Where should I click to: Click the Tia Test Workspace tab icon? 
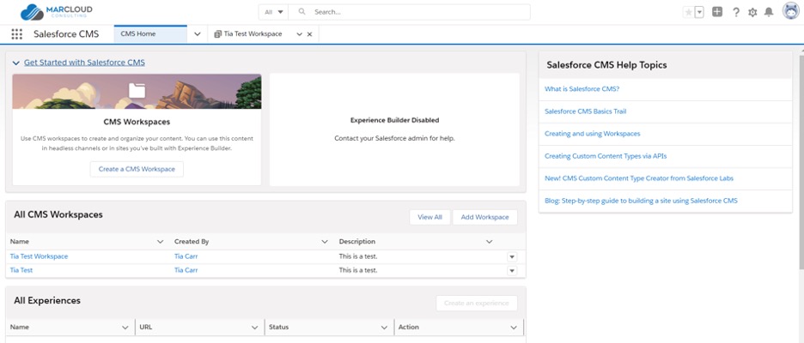click(218, 34)
